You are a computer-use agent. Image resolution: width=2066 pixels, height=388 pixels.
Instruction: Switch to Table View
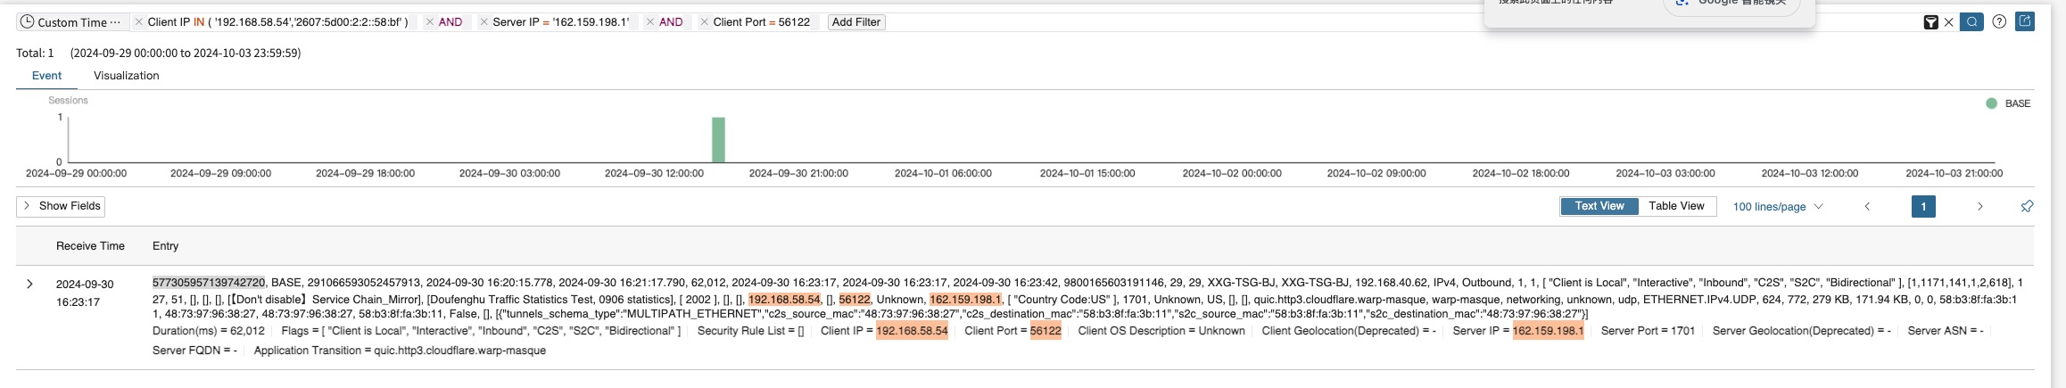click(1676, 206)
